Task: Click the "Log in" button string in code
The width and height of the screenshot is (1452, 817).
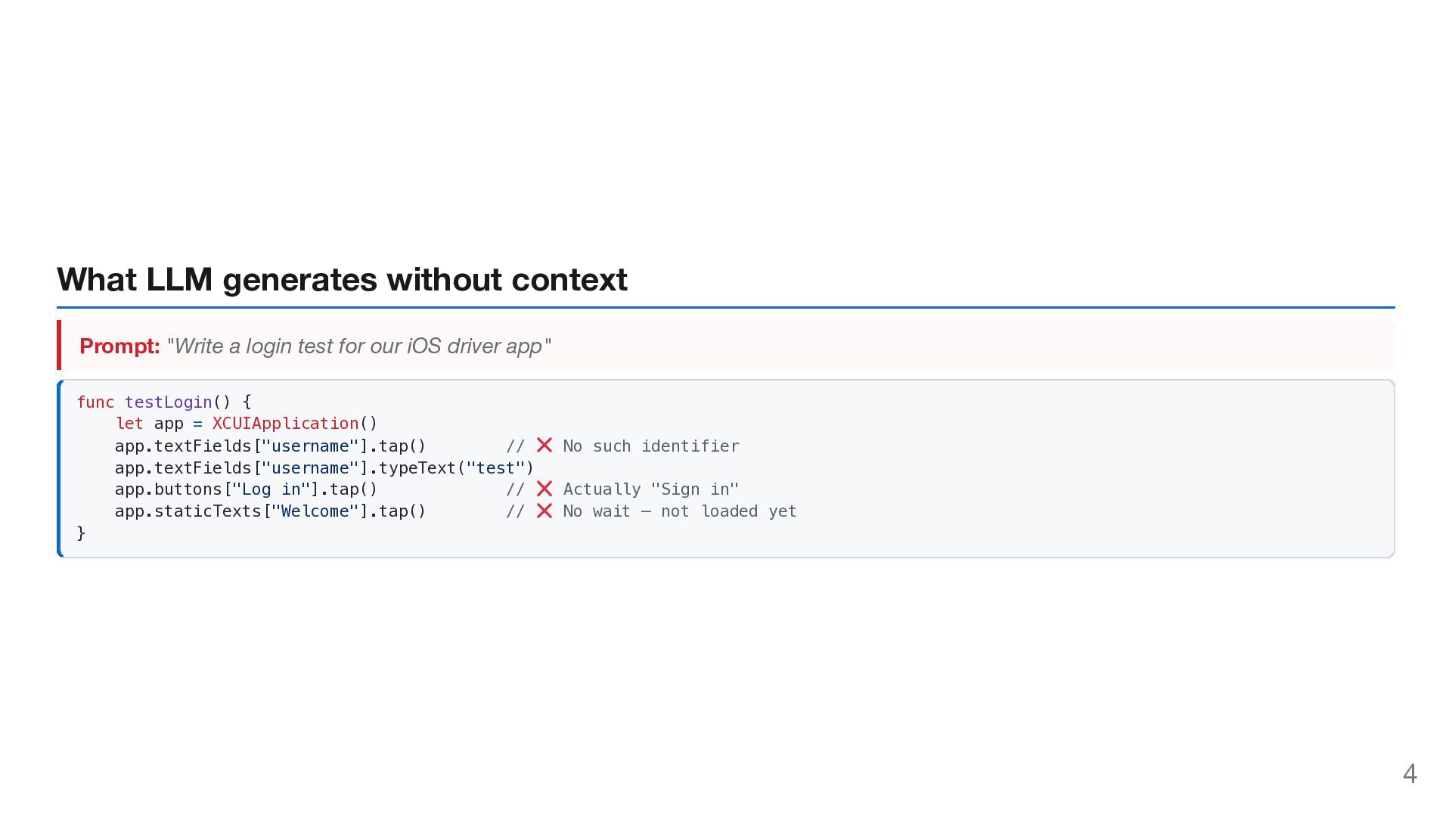Action: coord(271,489)
